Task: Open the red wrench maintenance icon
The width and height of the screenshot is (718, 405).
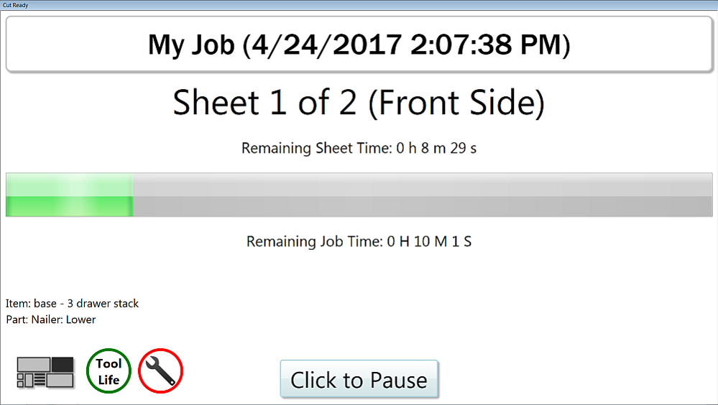Action: point(160,372)
